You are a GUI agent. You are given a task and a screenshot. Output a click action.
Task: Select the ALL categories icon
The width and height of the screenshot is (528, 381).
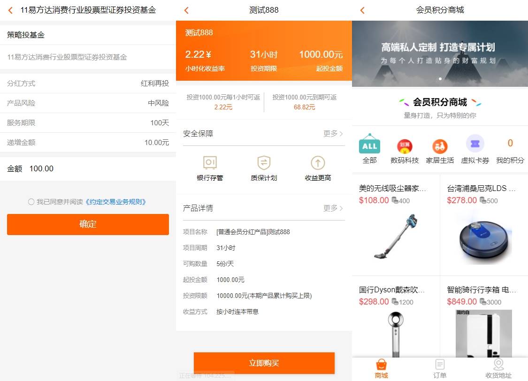369,145
